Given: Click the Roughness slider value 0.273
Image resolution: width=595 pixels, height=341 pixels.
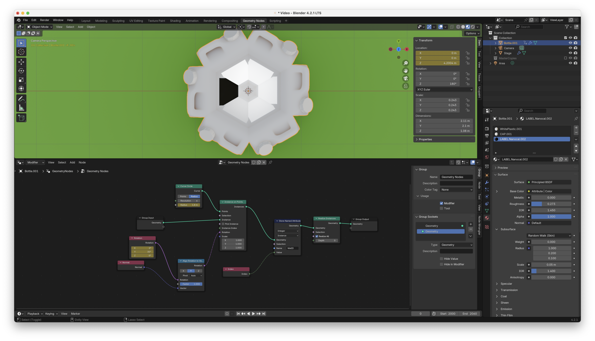Looking at the screenshot, I should pyautogui.click(x=551, y=204).
